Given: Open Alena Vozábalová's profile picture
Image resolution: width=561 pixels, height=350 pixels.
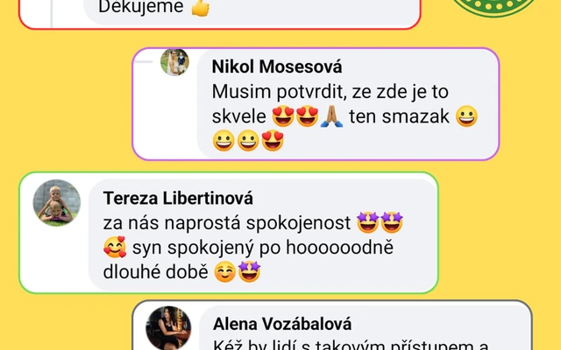Looking at the screenshot, I should [x=168, y=329].
